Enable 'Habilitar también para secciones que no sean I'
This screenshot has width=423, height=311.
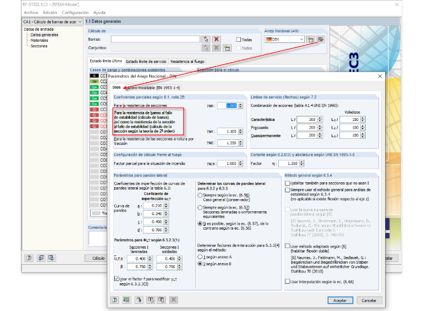[x=288, y=183]
